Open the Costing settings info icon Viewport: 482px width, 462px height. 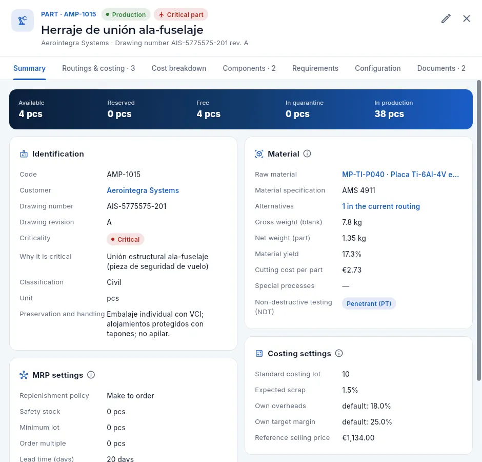tap(339, 353)
